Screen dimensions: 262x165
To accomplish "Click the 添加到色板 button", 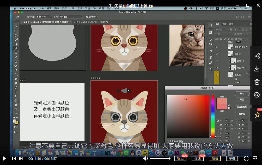I will click(242, 107).
